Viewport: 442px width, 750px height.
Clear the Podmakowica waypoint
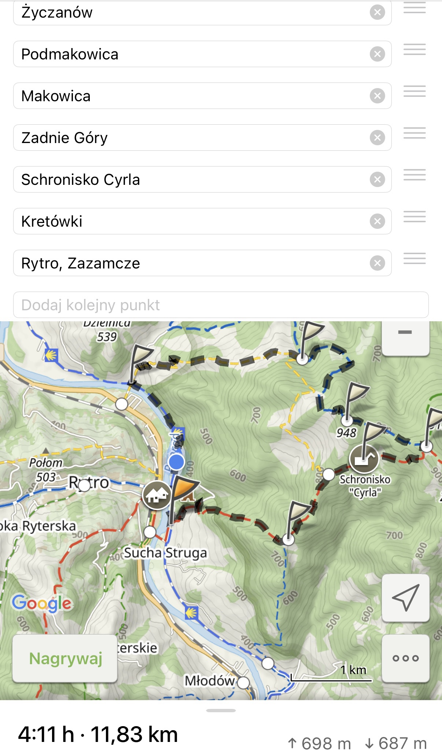[377, 54]
